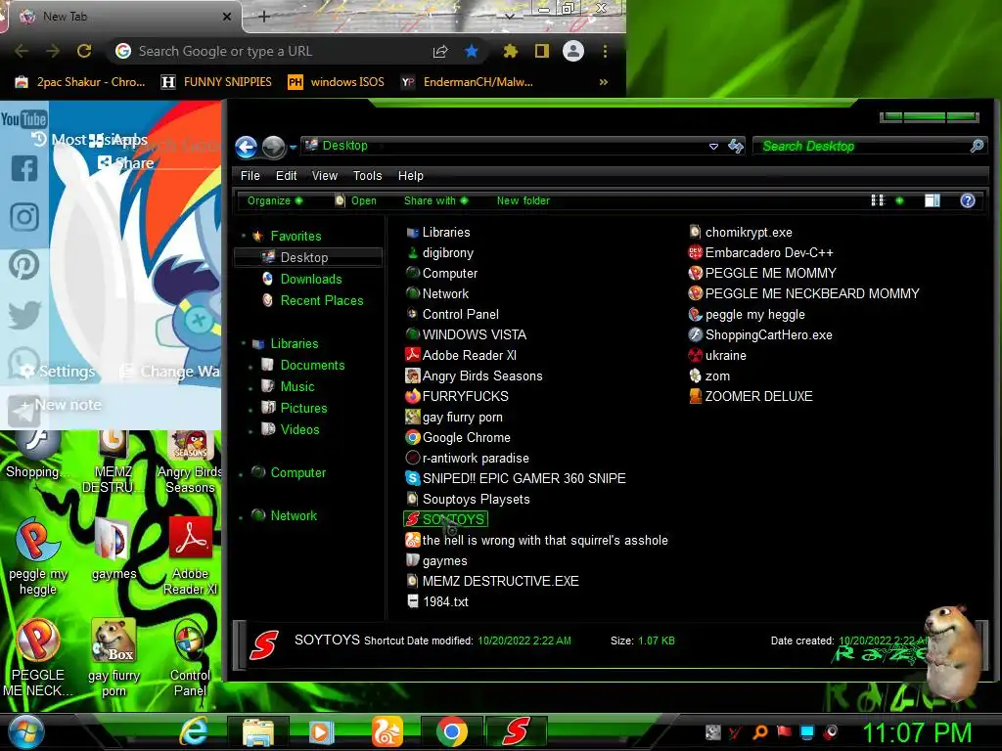The height and width of the screenshot is (751, 1002).
Task: Click the Twitter bird icon in the sidebar
Action: tap(24, 315)
